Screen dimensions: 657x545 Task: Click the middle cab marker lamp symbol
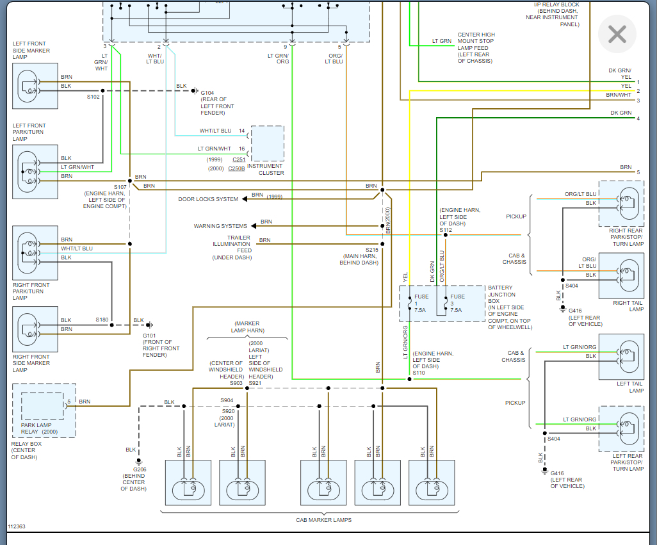tap(323, 483)
